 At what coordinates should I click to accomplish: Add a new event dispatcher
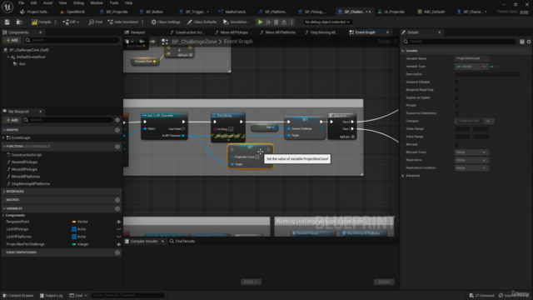(117, 252)
